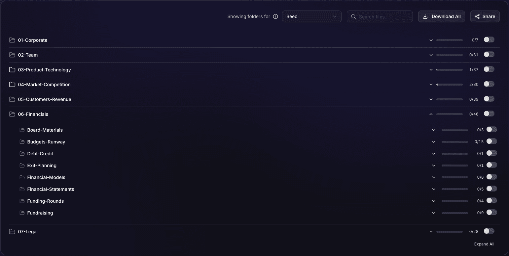Click the Expand All link

coord(484,244)
